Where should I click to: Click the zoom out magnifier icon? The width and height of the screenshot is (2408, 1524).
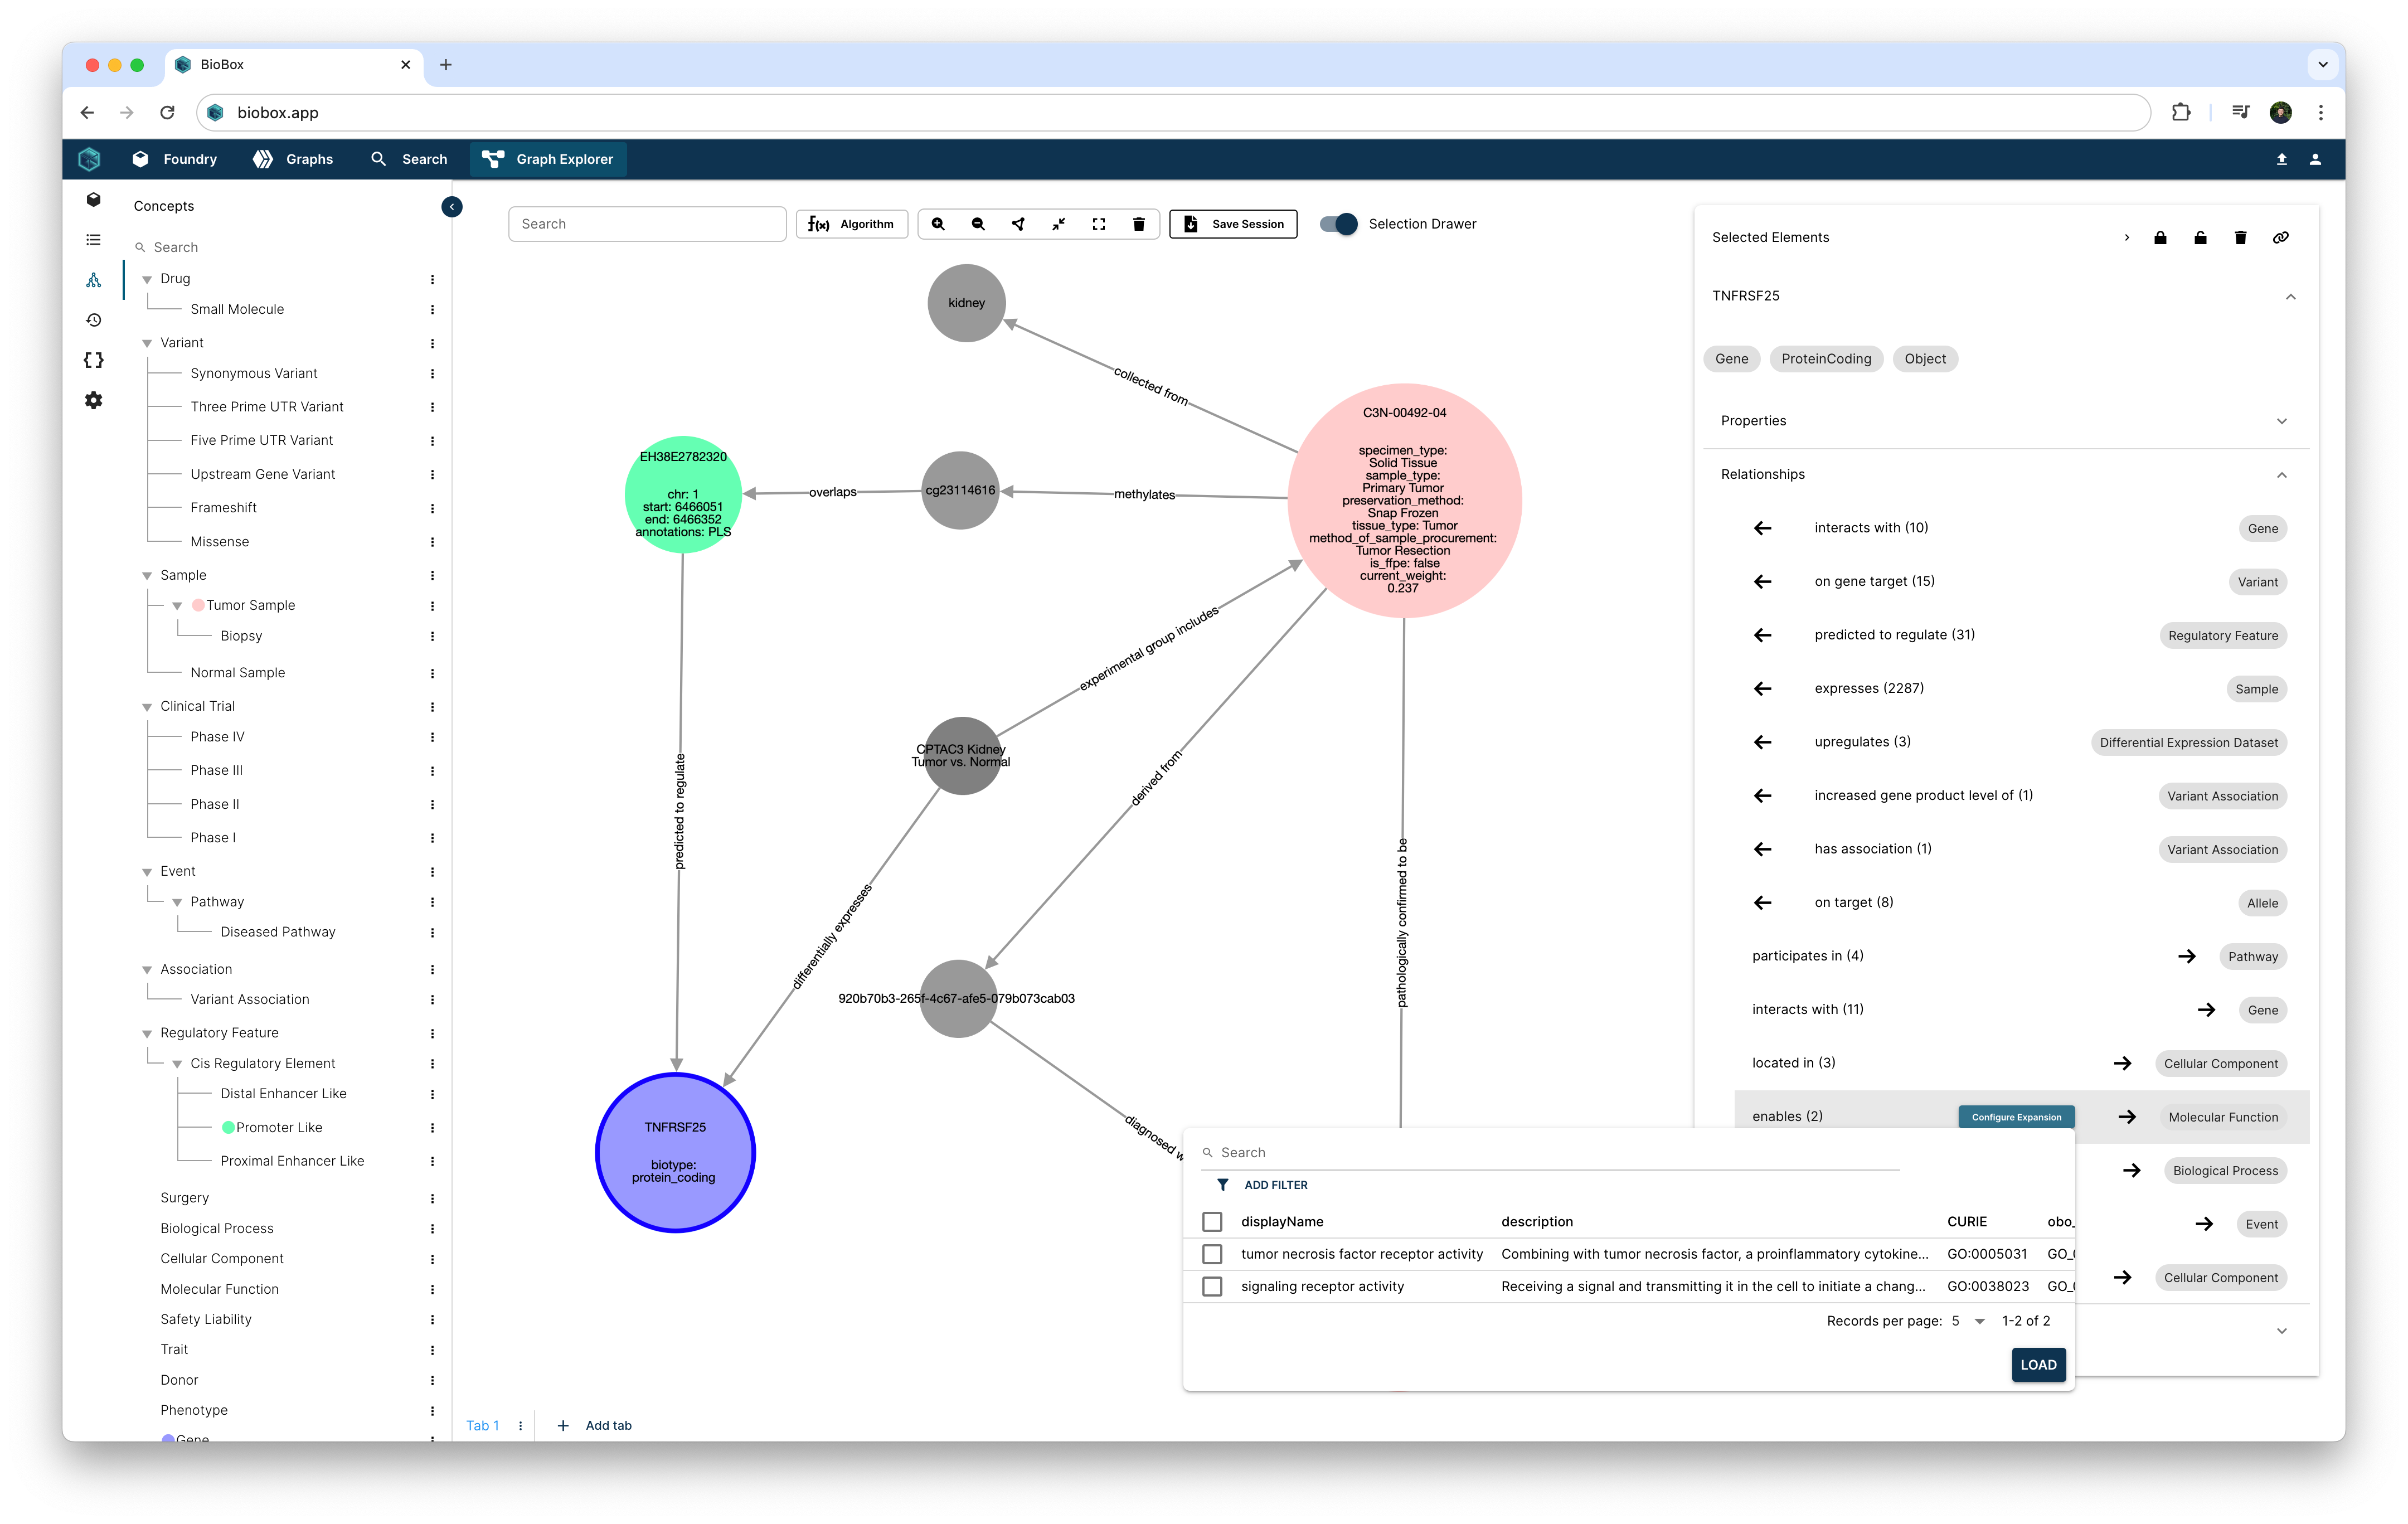pyautogui.click(x=978, y=224)
